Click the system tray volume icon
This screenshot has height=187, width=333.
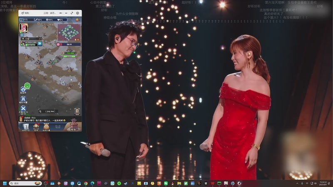pos(315,183)
